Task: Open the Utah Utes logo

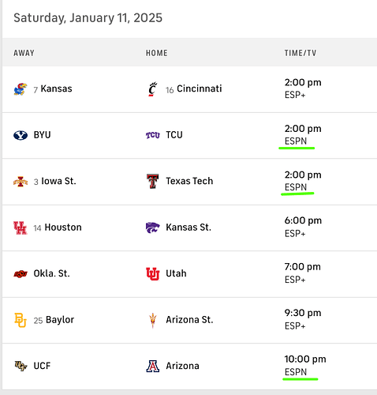Action: pos(153,274)
